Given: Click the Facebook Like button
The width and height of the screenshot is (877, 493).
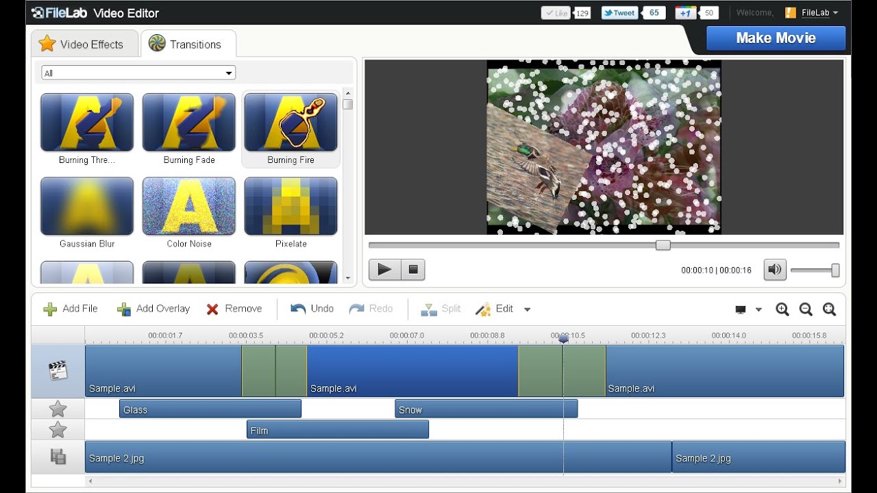Looking at the screenshot, I should [556, 12].
